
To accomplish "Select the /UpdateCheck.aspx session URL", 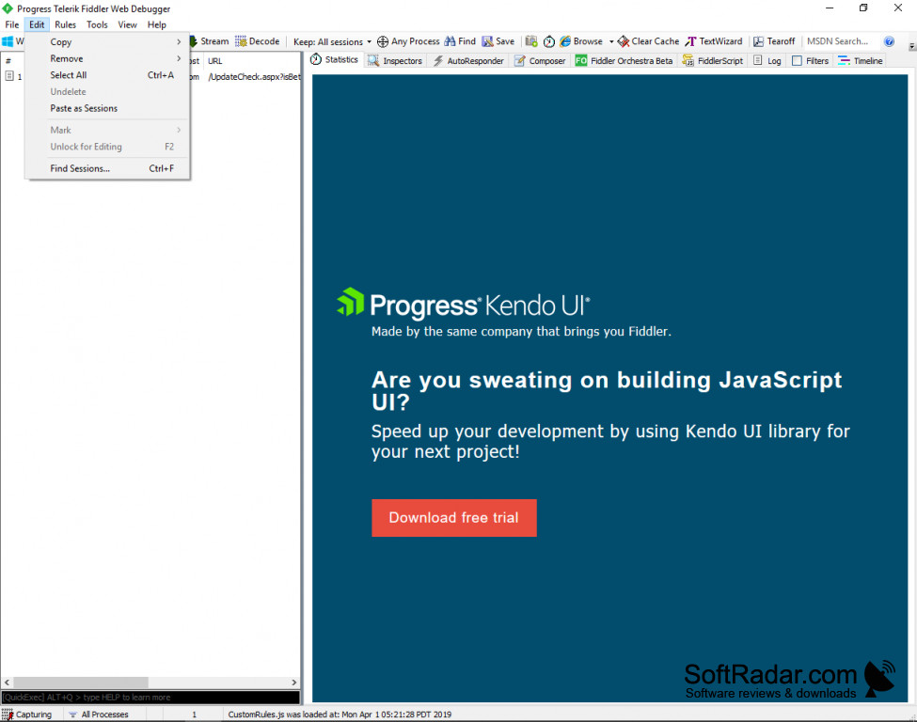I will 254,76.
